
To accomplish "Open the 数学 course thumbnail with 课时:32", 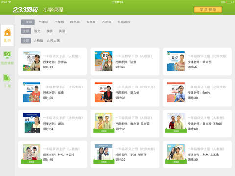I will click(104, 61).
